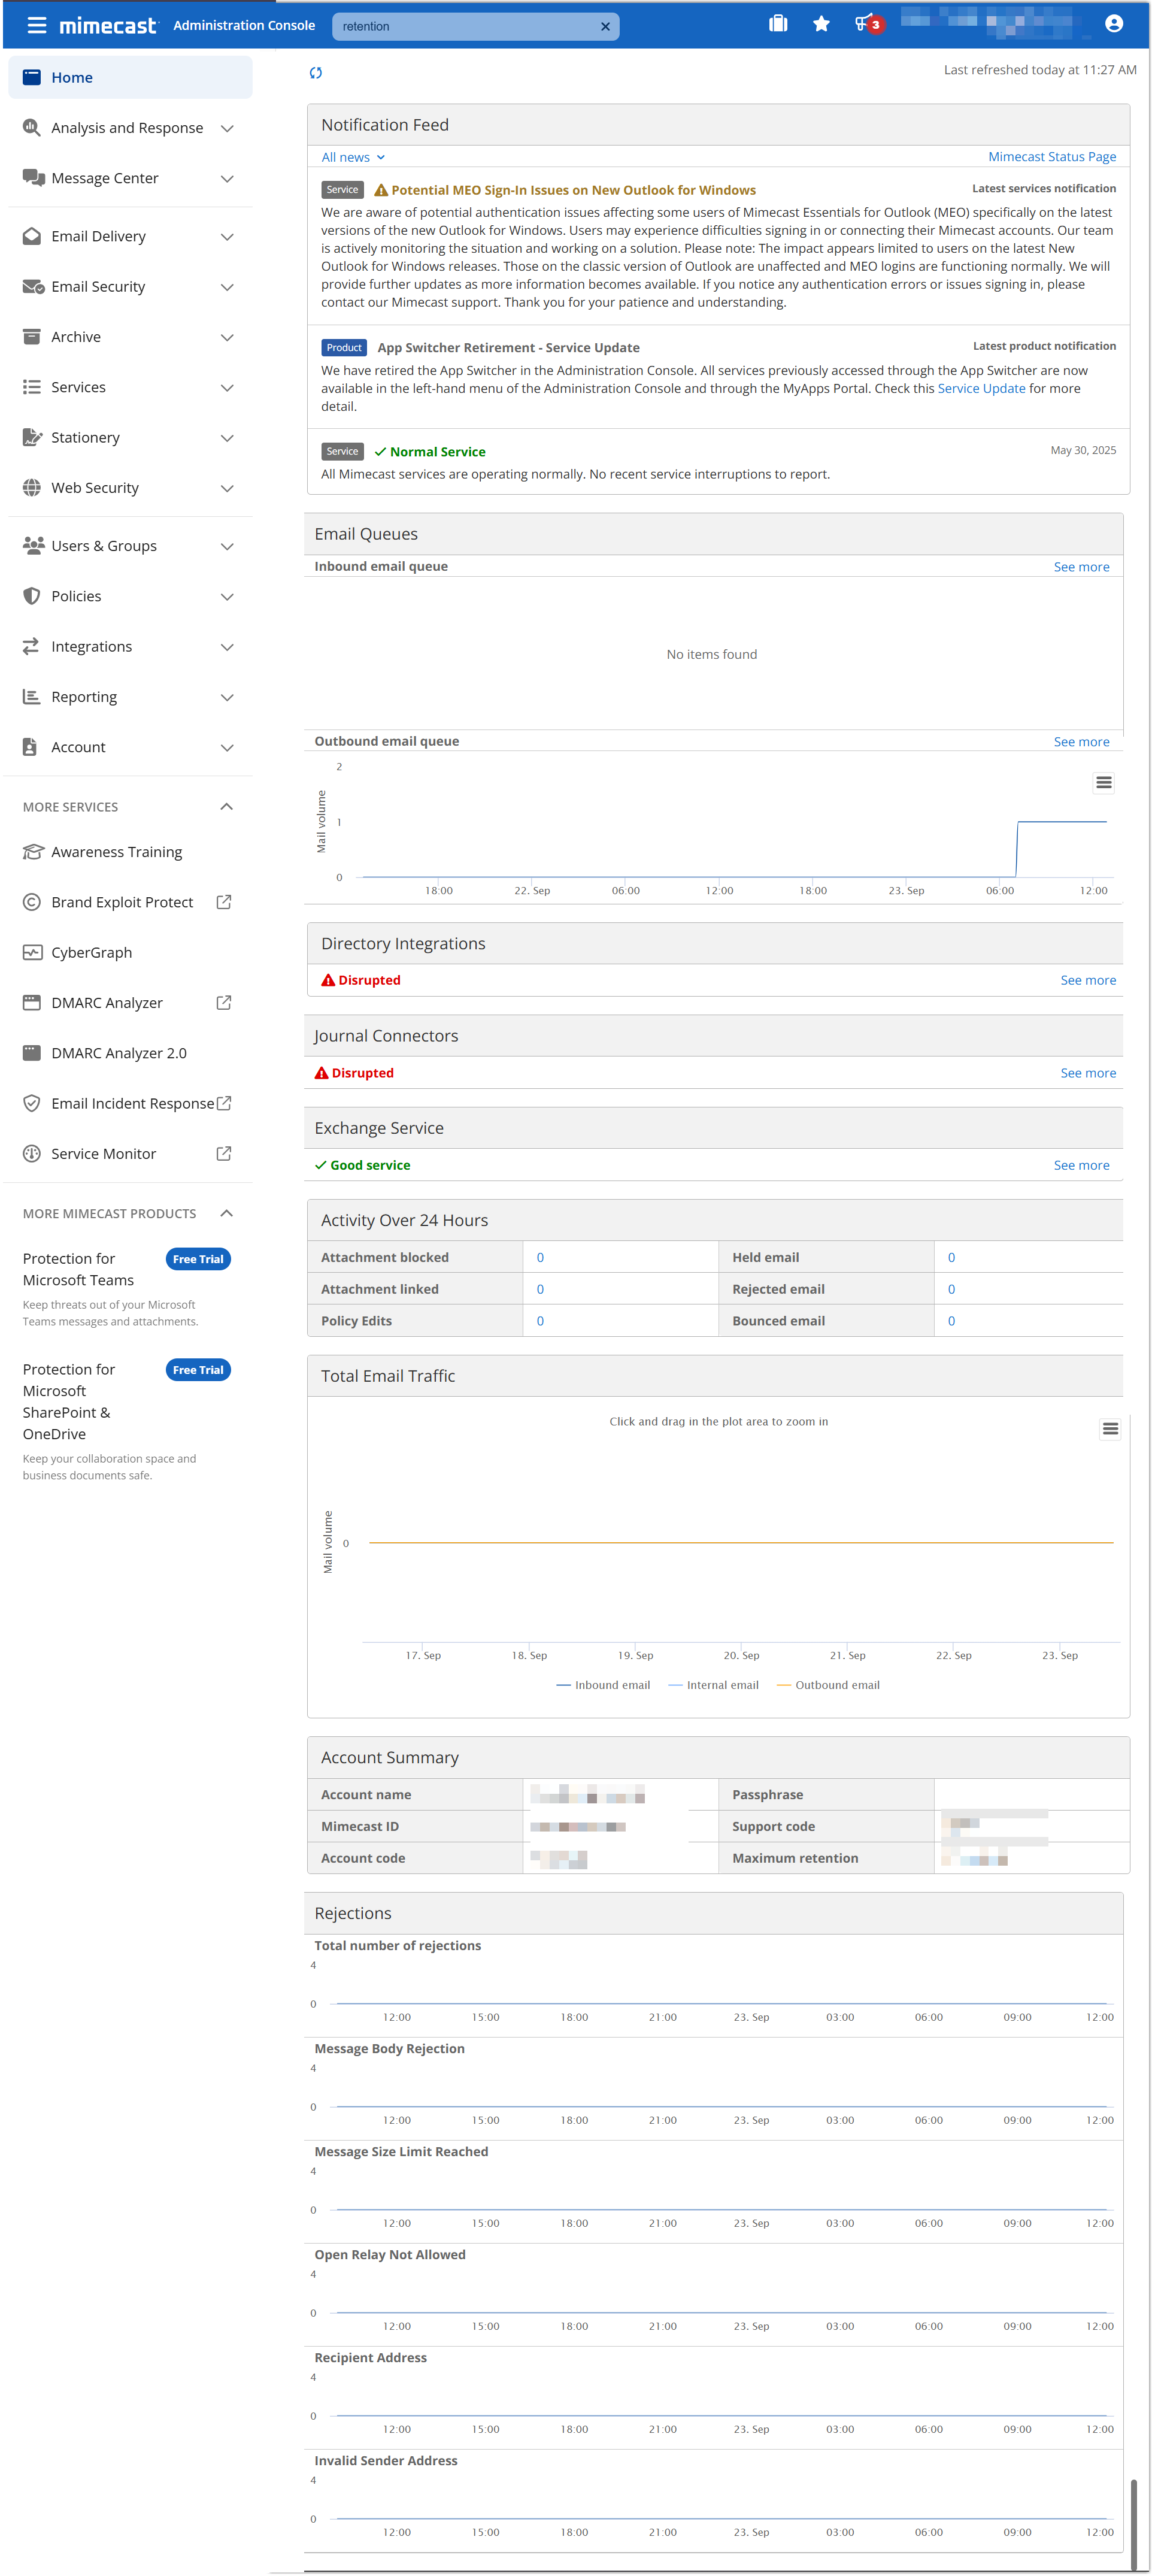Click the user profile icon

[x=1114, y=24]
